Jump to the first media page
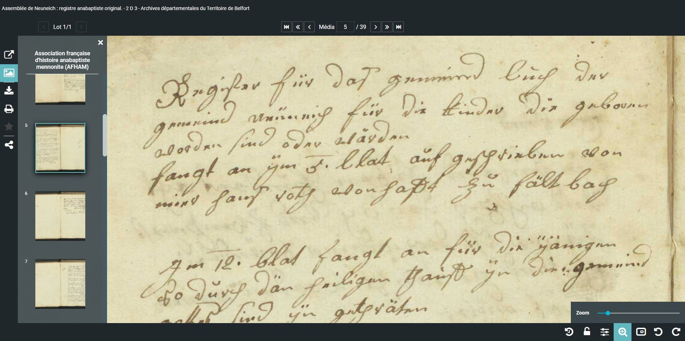 pyautogui.click(x=286, y=27)
